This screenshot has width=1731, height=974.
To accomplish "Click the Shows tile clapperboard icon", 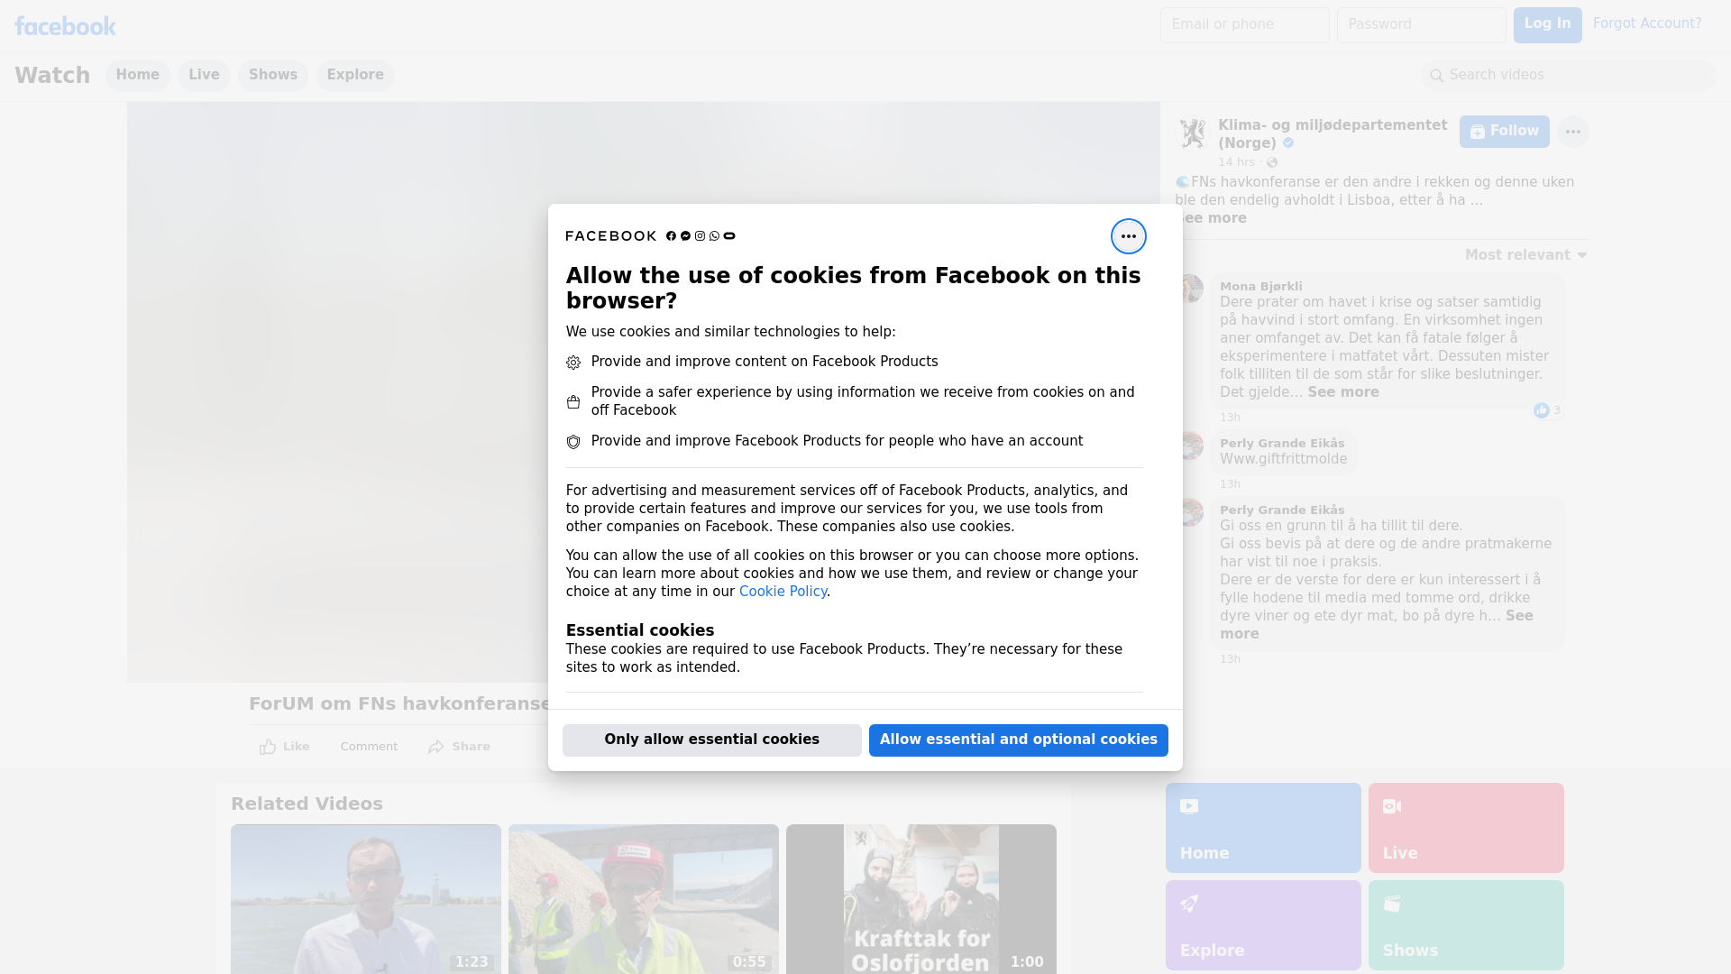I will [x=1392, y=904].
